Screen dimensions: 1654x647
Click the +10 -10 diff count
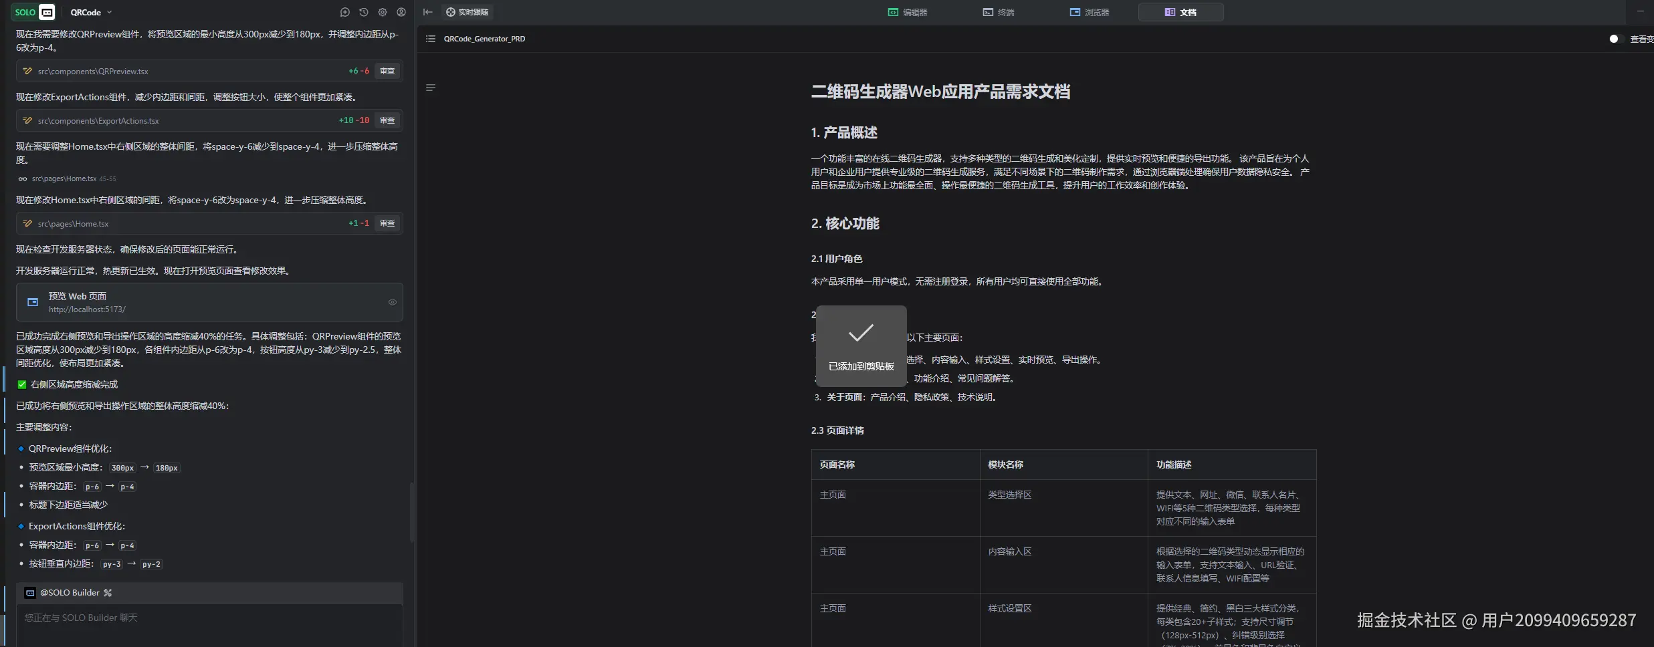tap(354, 120)
